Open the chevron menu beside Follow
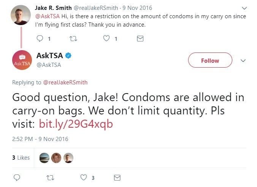 243,61
